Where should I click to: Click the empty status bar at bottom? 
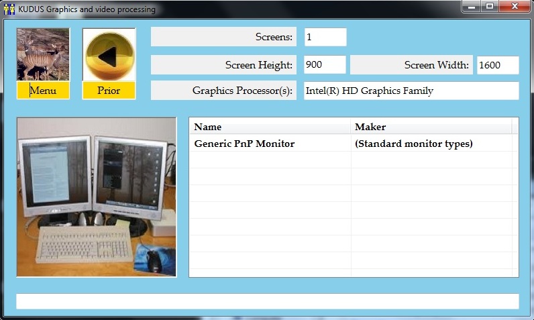tap(267, 301)
